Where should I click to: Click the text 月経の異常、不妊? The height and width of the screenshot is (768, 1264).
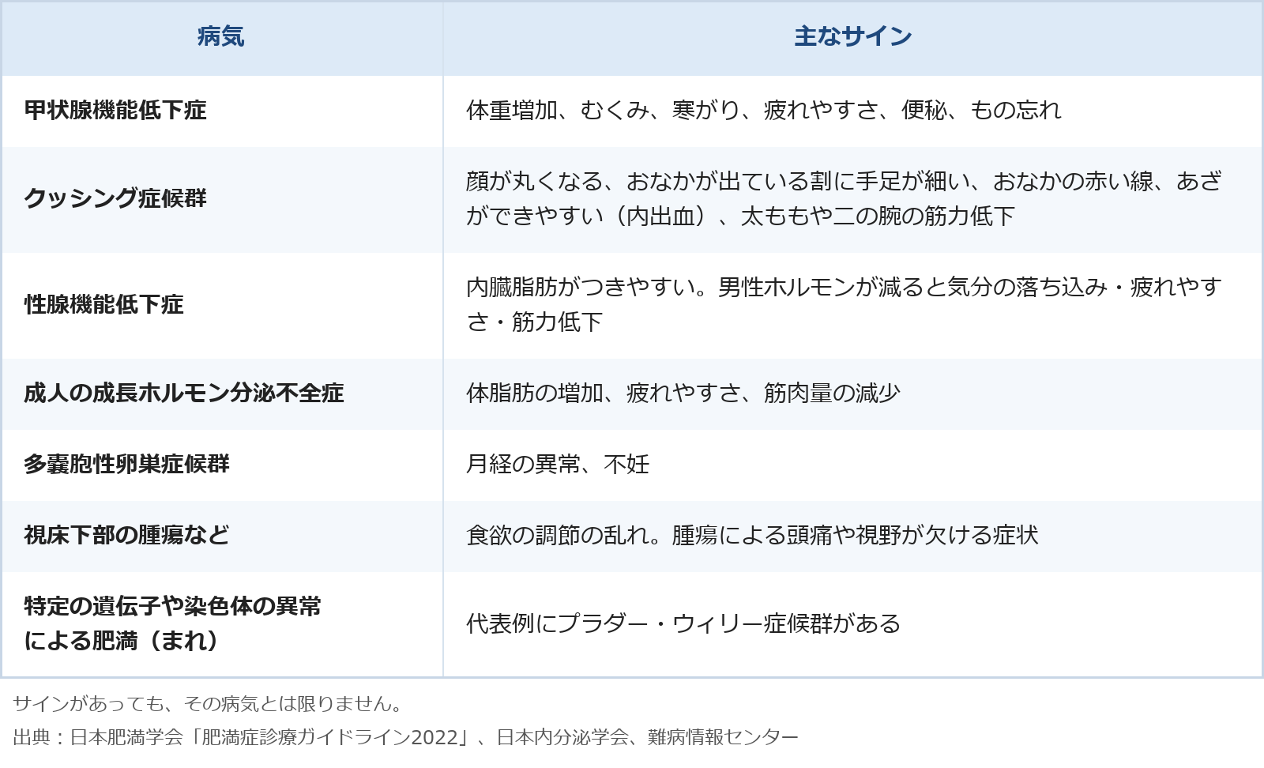(558, 465)
